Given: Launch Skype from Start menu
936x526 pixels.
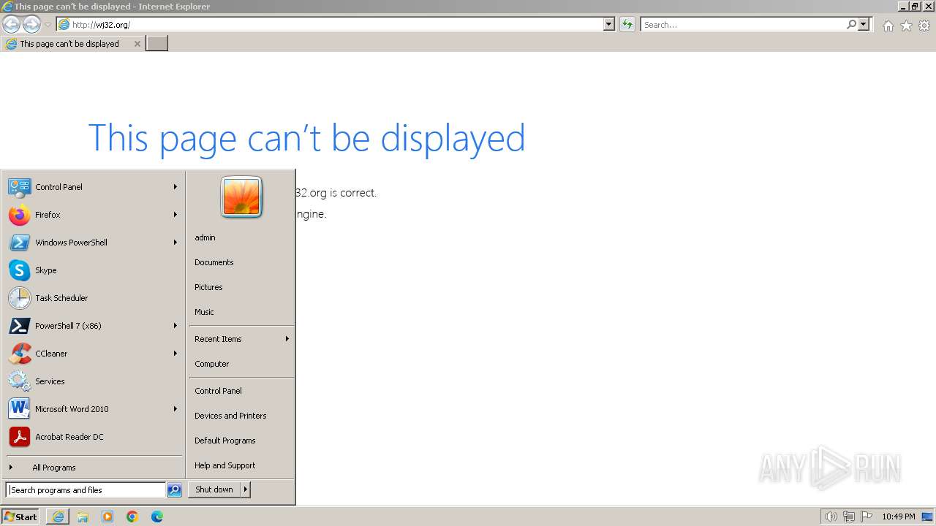Looking at the screenshot, I should click(94, 270).
